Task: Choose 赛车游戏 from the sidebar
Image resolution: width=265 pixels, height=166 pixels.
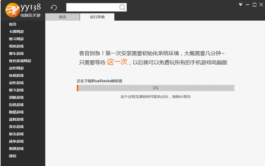Action: coord(16,53)
